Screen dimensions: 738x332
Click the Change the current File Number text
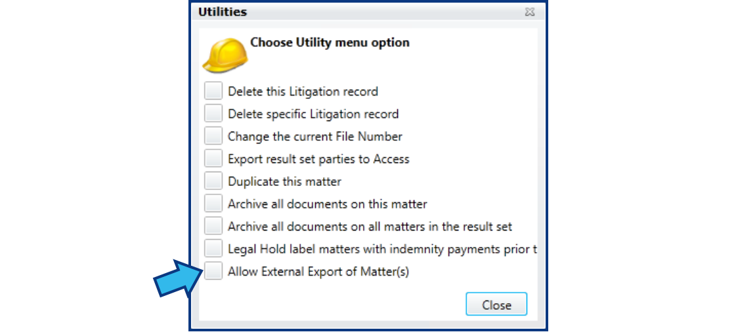coord(315,136)
